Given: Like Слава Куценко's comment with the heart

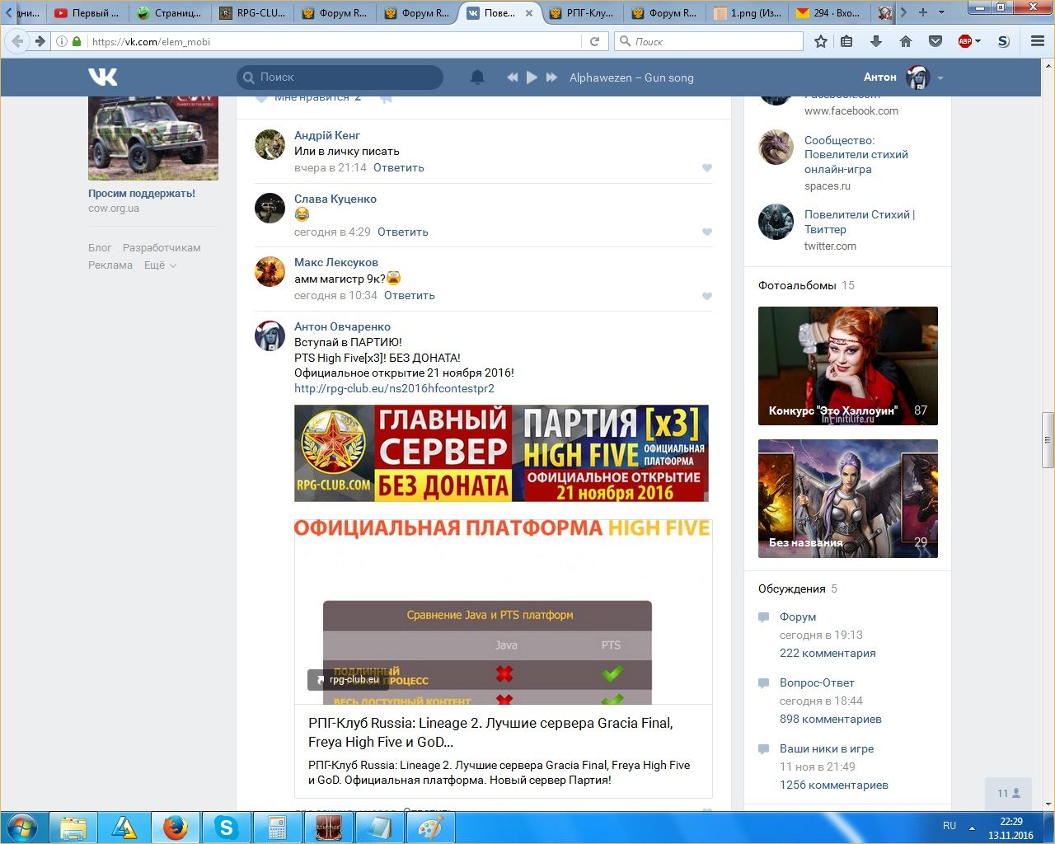Looking at the screenshot, I should (x=706, y=232).
